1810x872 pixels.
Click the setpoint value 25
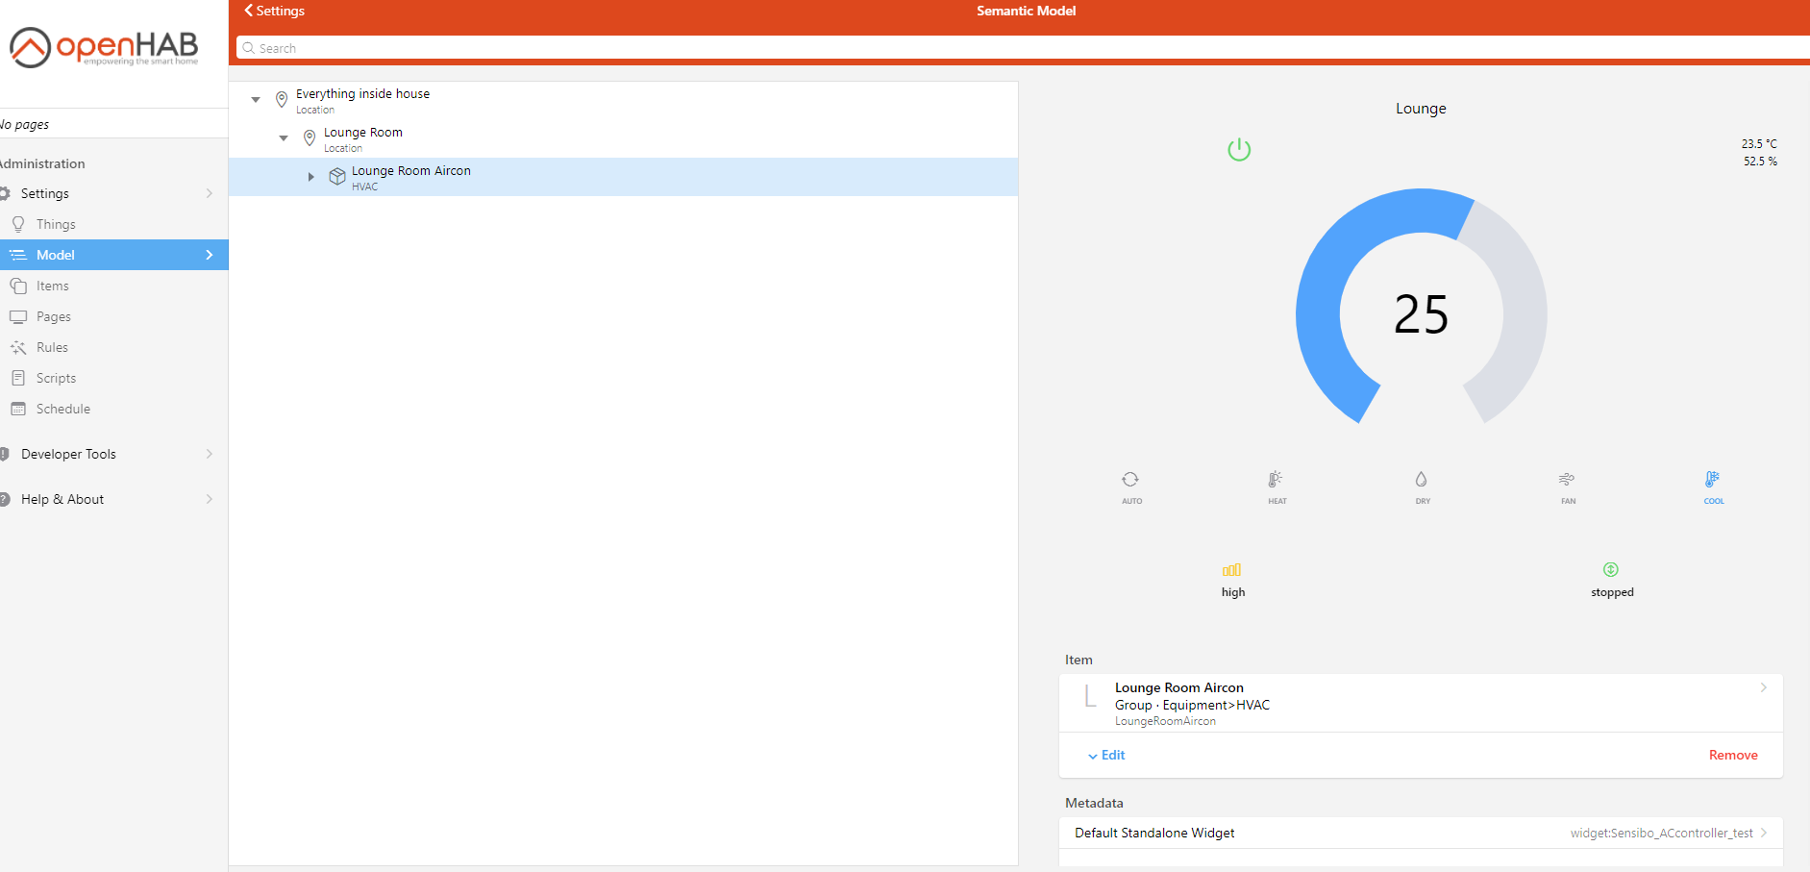1421,314
